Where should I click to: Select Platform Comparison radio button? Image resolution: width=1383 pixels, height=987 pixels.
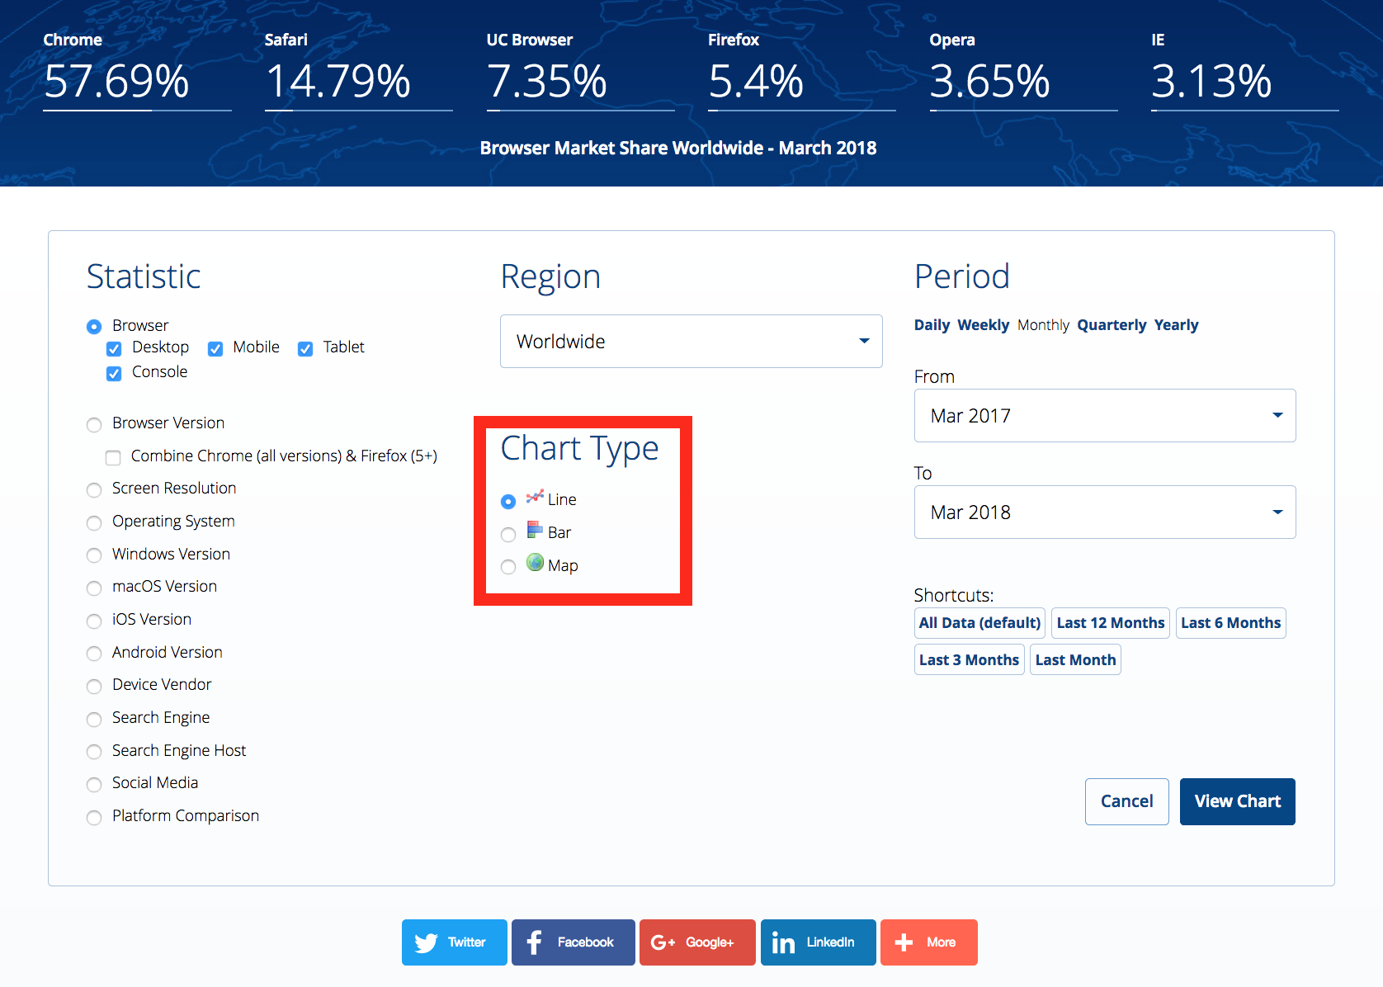(x=94, y=817)
